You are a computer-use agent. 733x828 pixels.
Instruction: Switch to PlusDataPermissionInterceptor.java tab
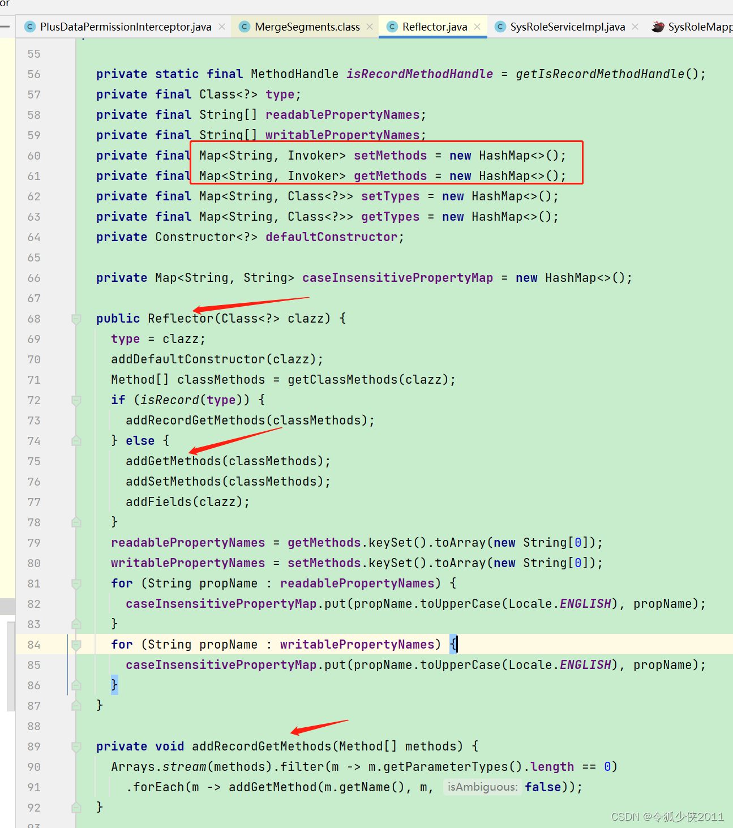[x=125, y=27]
